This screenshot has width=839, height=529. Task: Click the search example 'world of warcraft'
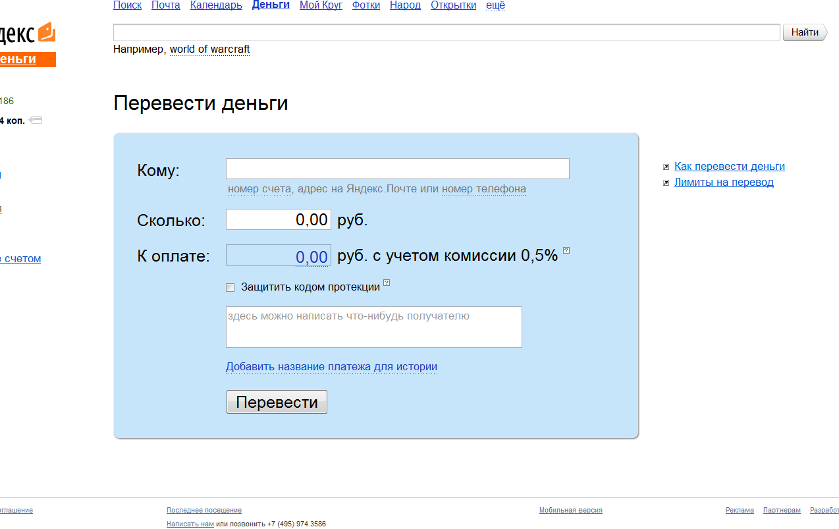pyautogui.click(x=209, y=49)
